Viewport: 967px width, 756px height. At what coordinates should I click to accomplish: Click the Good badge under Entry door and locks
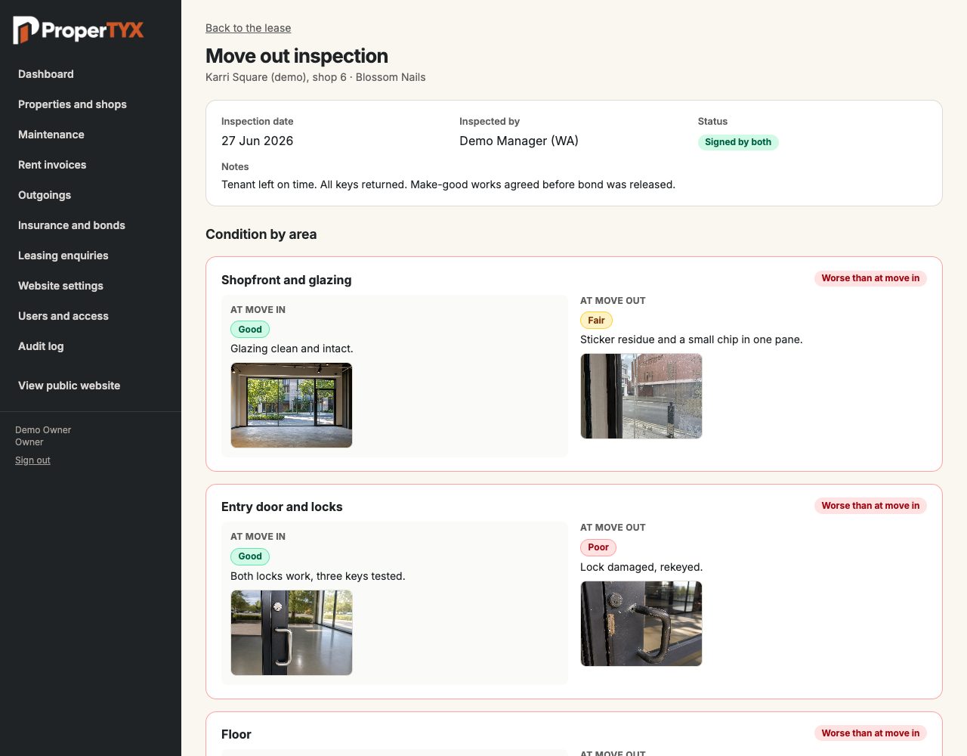(x=250, y=556)
